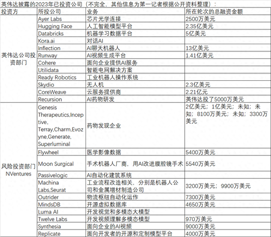Click the 'Inflection' company cell
This screenshot has width=271, height=237.
coord(61,48)
